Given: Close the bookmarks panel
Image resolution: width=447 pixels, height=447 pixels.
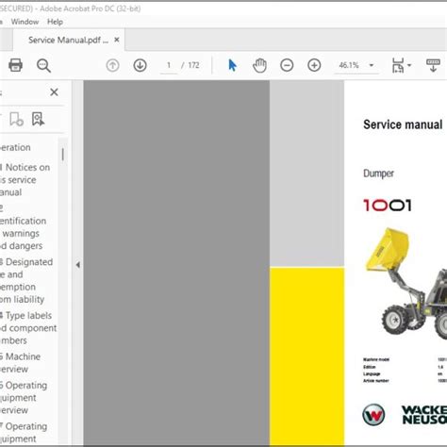Looking at the screenshot, I should tap(54, 92).
